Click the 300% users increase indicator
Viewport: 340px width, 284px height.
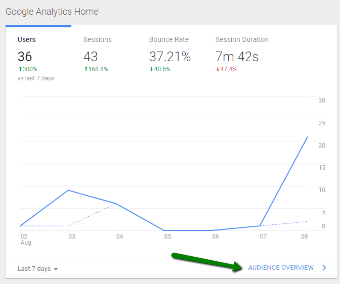(28, 69)
